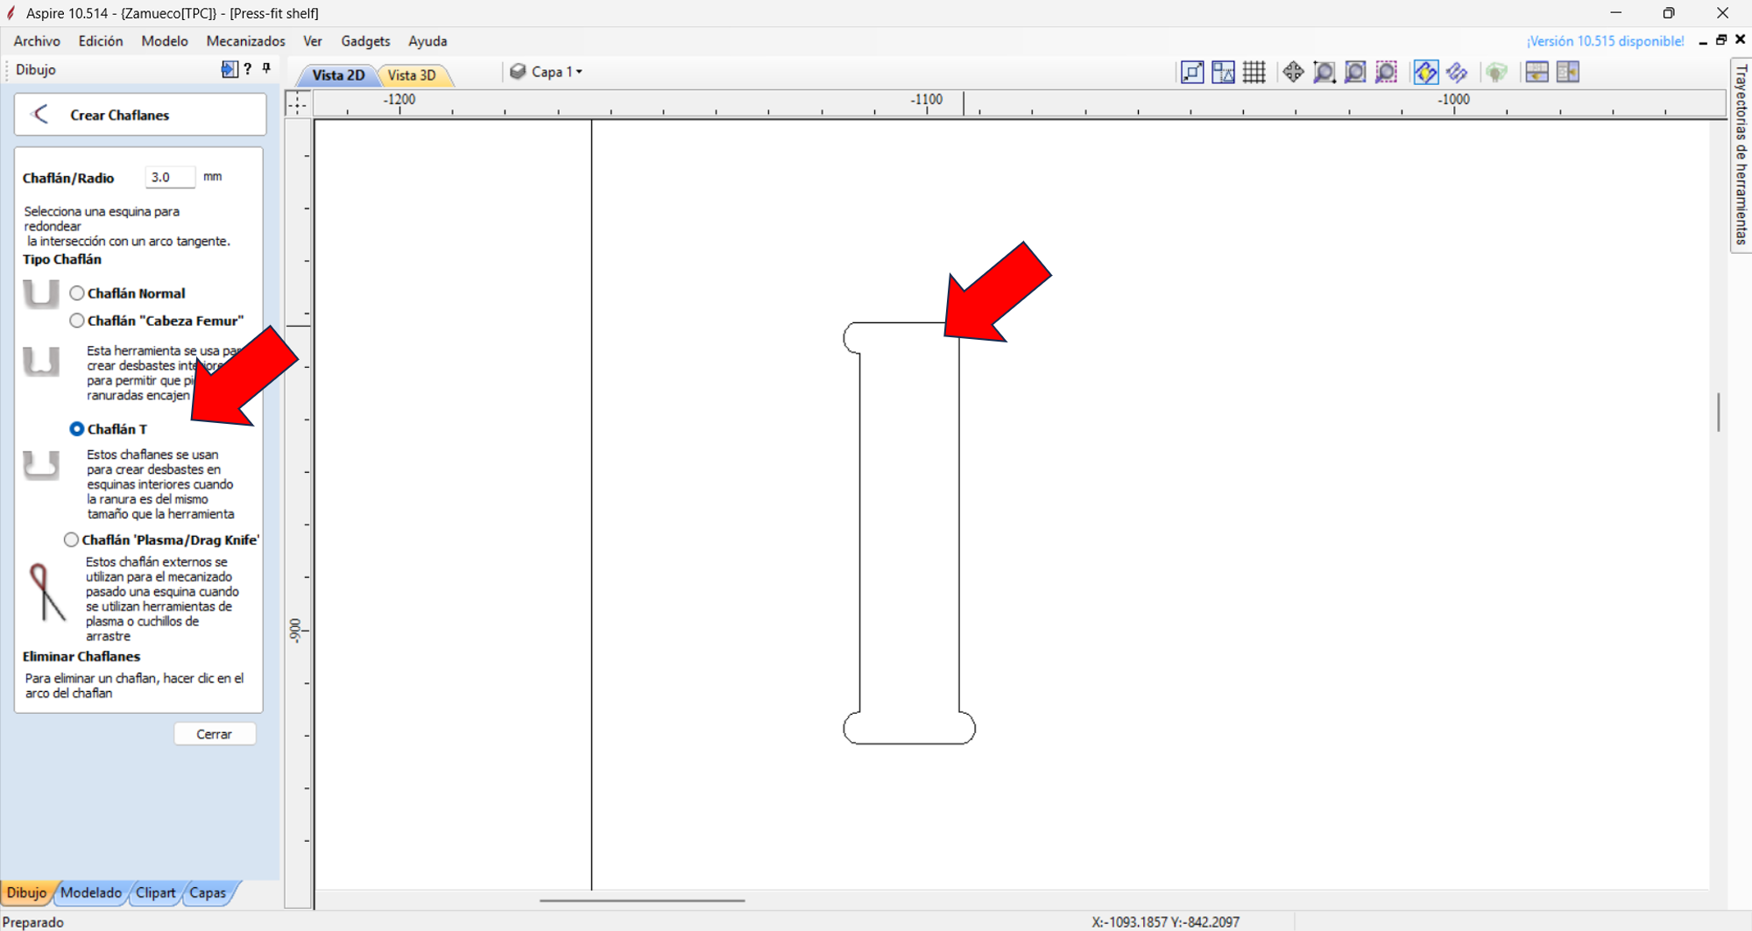Minimize the inner document window
Image resolution: width=1752 pixels, height=931 pixels.
(x=1703, y=41)
